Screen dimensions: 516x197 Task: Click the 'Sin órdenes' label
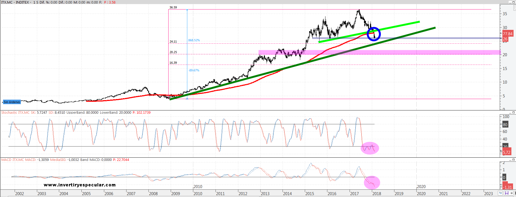click(x=12, y=102)
